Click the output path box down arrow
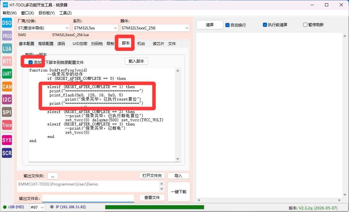This screenshot has width=349, height=212. 162,189
